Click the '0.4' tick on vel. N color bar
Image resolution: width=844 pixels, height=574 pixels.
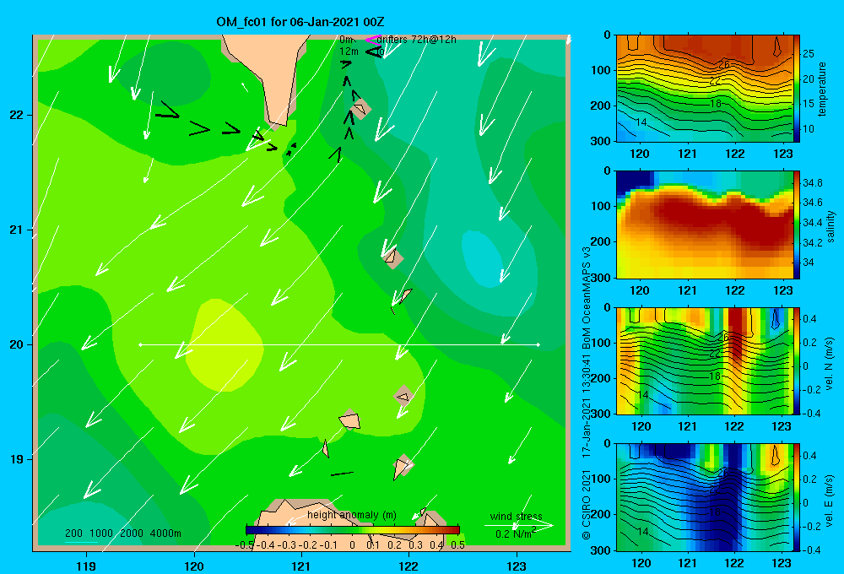(x=809, y=319)
